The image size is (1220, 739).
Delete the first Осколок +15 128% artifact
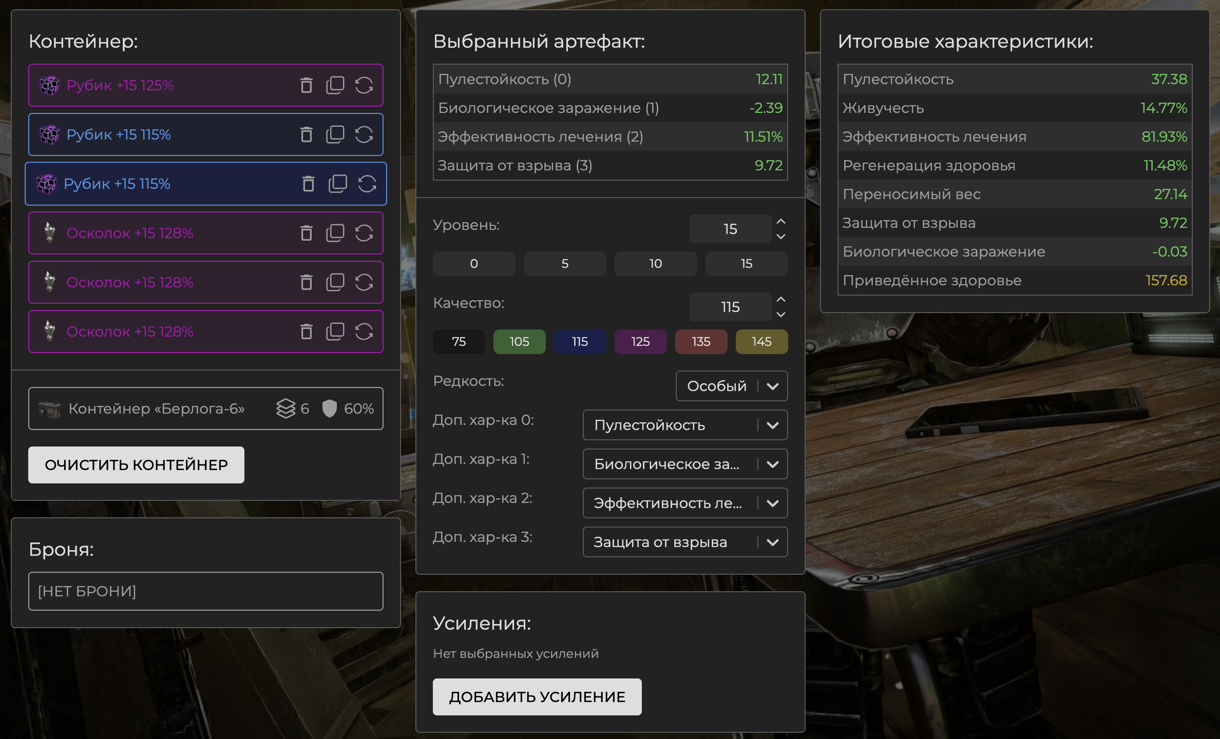pyautogui.click(x=306, y=233)
